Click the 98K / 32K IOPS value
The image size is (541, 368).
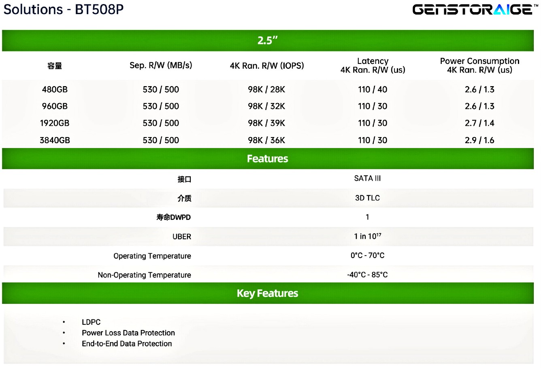[266, 106]
